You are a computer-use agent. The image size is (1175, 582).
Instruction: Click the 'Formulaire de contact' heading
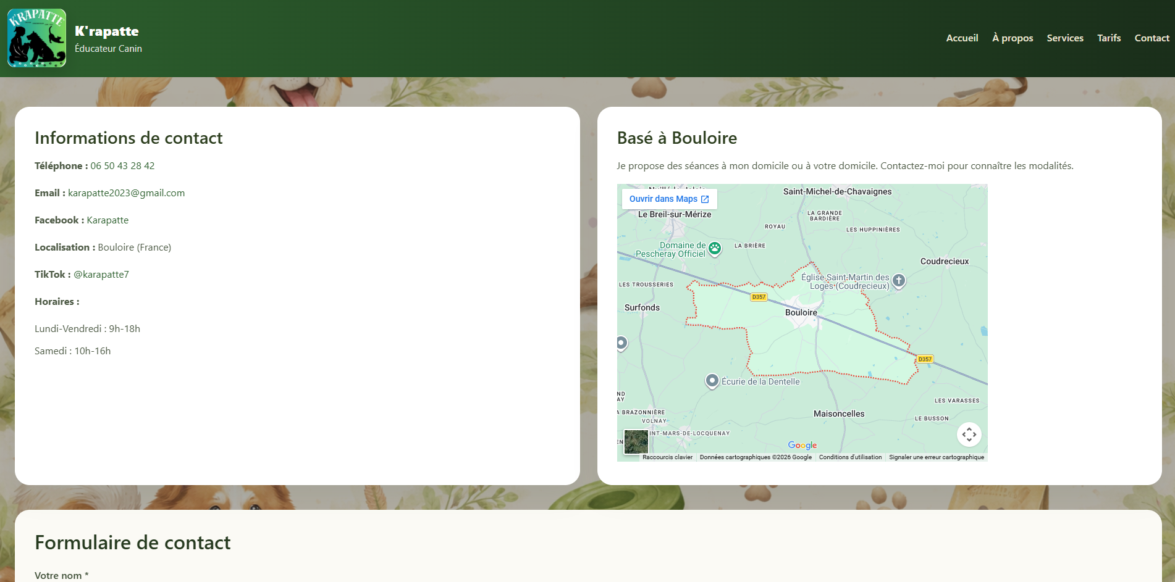click(x=132, y=543)
